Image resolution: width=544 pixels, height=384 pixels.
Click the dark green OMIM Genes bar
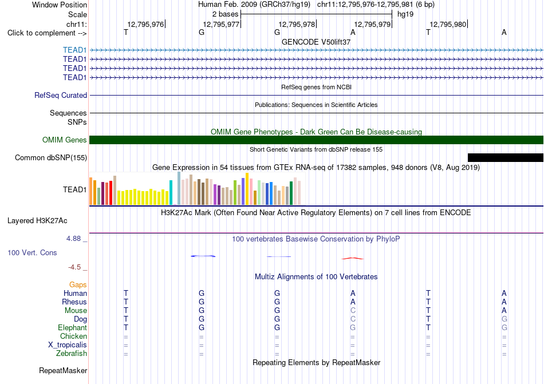[x=316, y=140]
